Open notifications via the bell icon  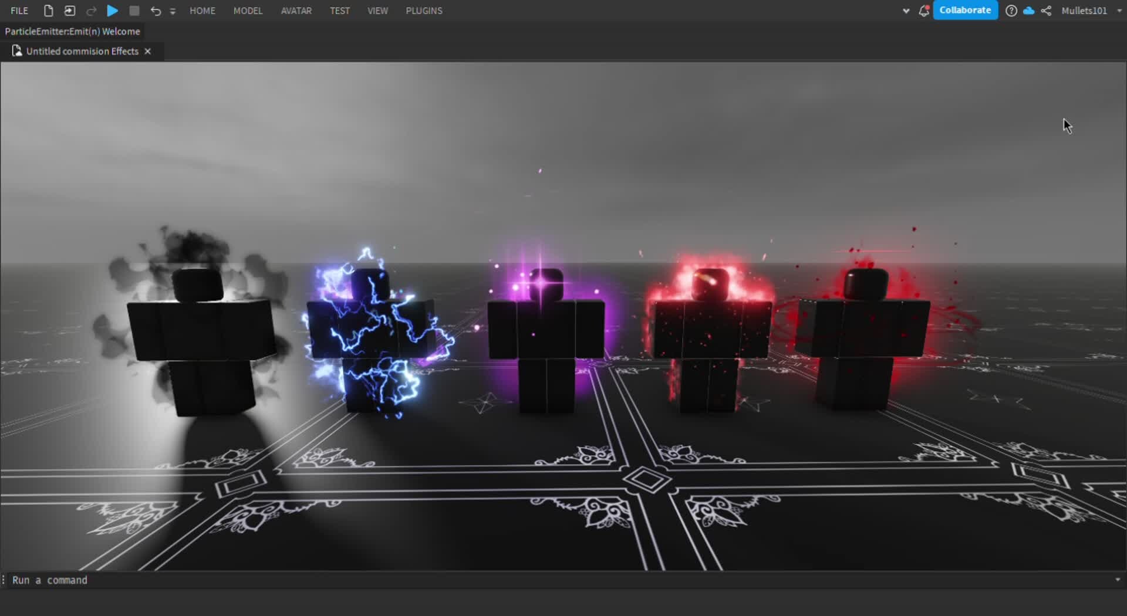coord(923,11)
